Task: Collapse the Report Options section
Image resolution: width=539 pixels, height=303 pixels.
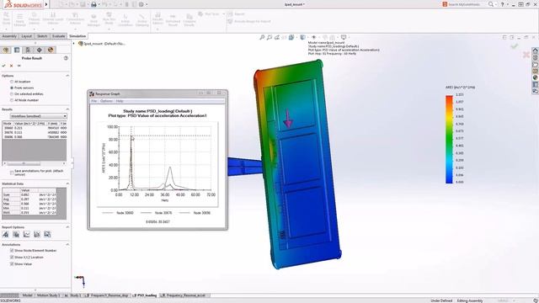Action: (x=67, y=227)
